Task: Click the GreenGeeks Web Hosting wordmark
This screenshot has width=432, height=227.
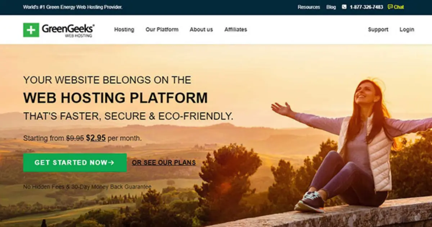Action: pos(68,30)
